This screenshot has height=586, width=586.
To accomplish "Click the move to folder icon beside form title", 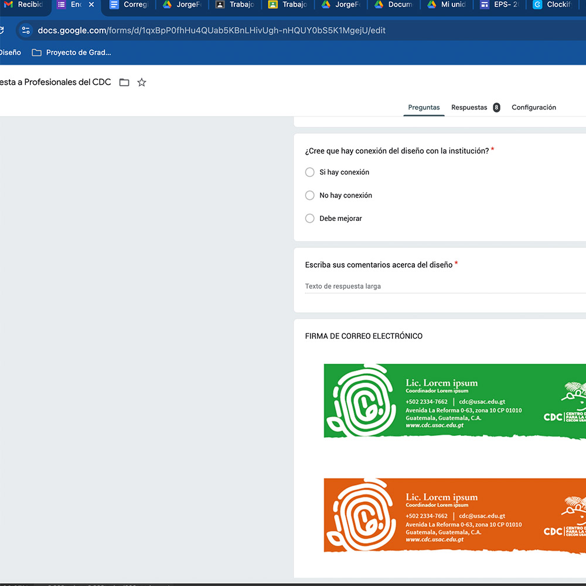I will (x=124, y=82).
